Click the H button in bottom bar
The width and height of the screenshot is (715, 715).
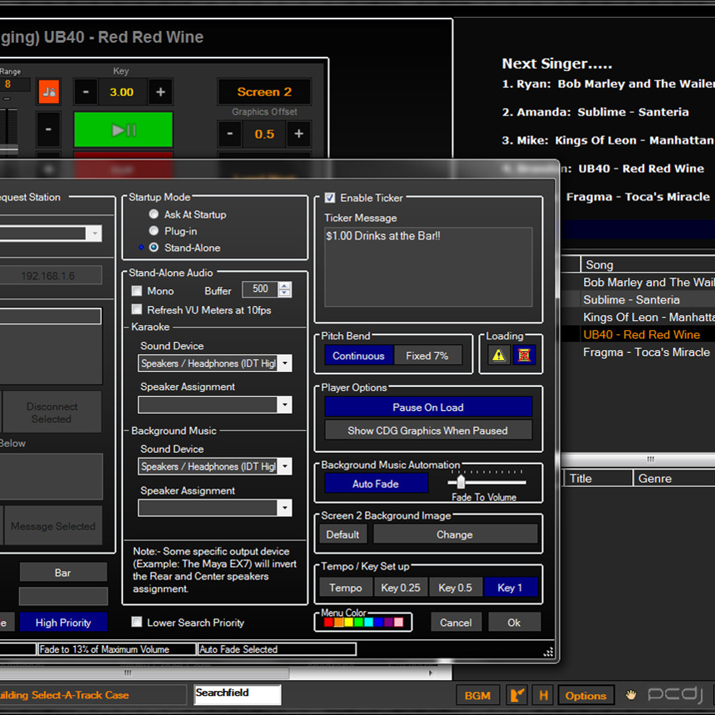(x=543, y=695)
